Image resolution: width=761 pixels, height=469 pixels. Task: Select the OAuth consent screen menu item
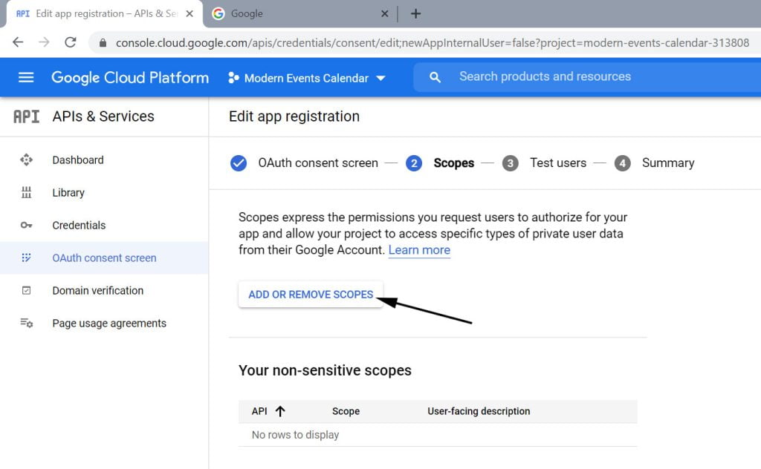click(x=104, y=258)
